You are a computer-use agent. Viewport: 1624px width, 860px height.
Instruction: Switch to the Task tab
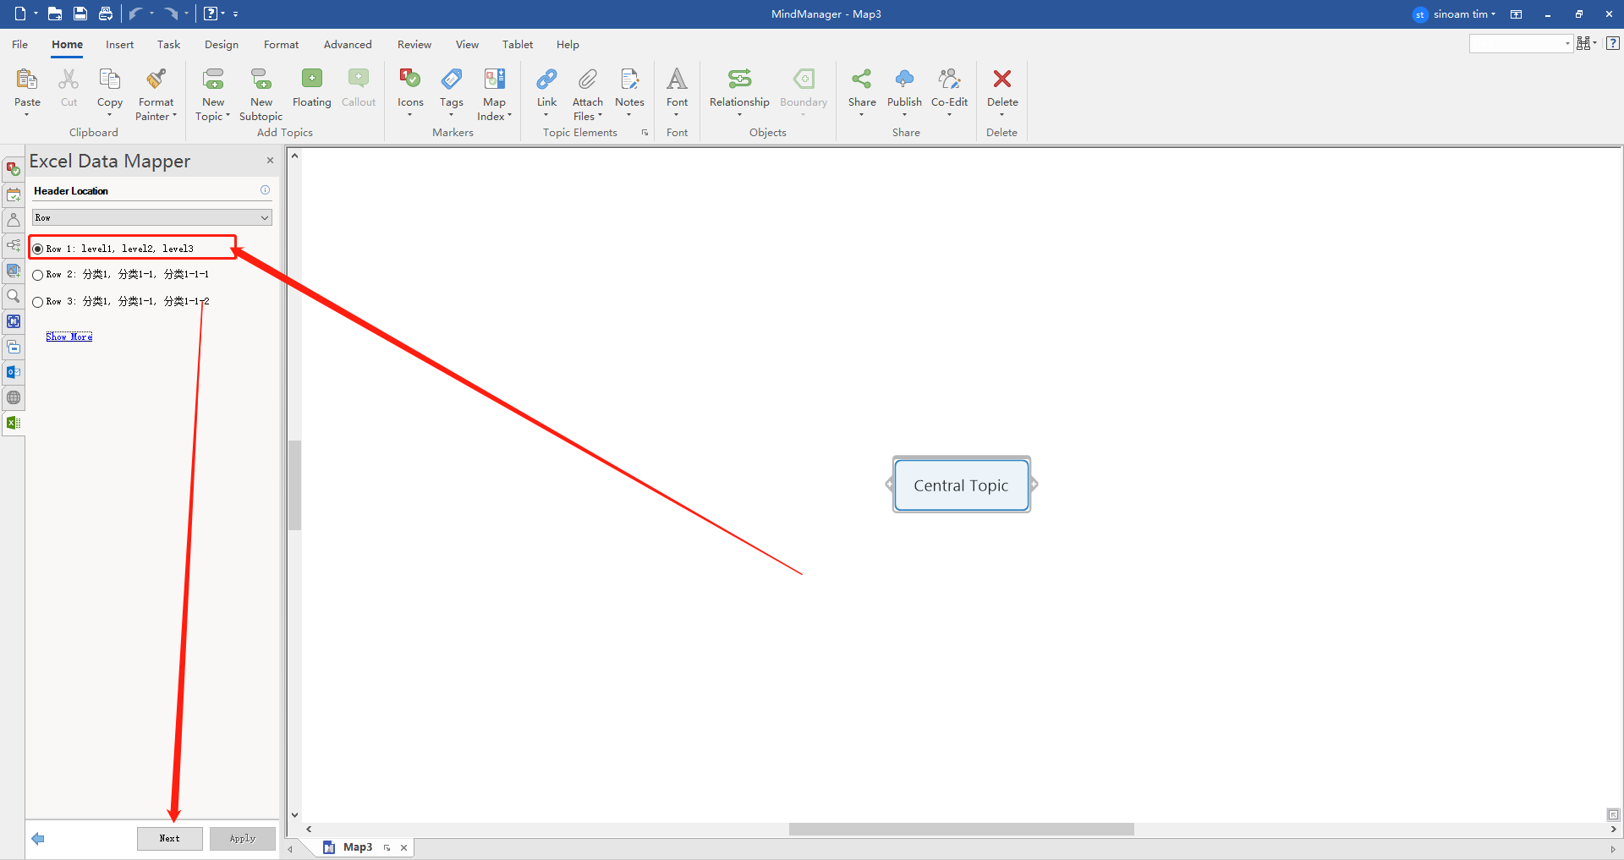(168, 44)
